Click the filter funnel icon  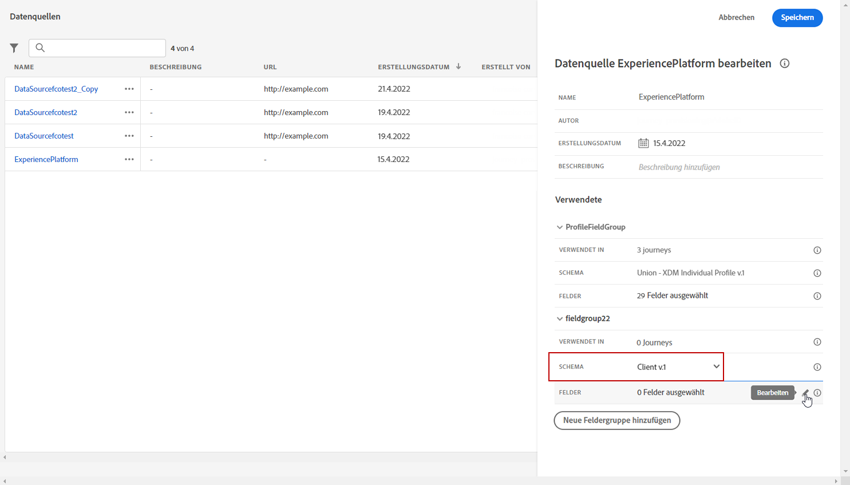coord(14,48)
